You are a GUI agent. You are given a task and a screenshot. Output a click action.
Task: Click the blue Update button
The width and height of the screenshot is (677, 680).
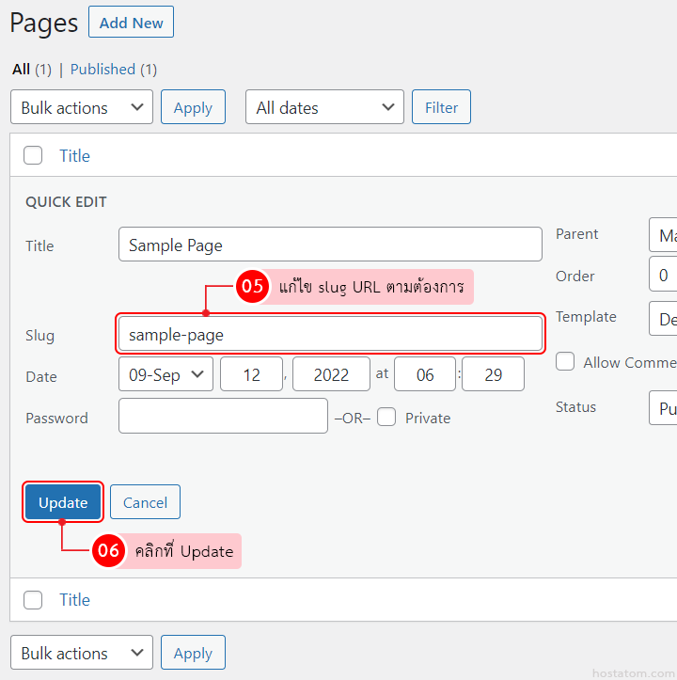(x=63, y=502)
